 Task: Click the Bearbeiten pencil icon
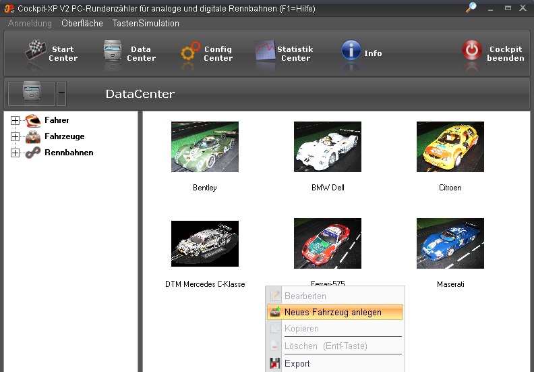pyautogui.click(x=275, y=296)
